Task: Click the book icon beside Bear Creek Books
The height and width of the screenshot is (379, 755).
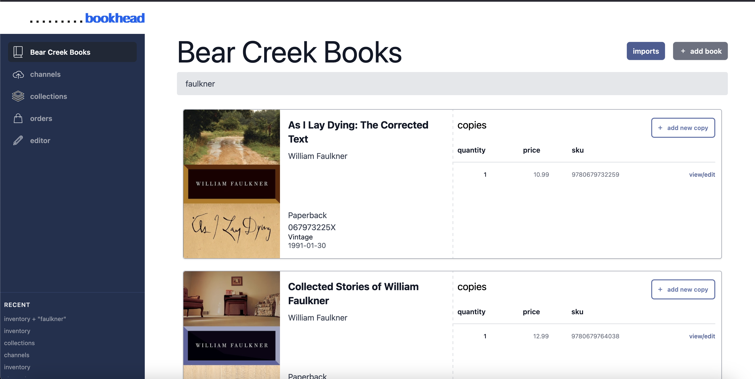Action: [x=18, y=52]
